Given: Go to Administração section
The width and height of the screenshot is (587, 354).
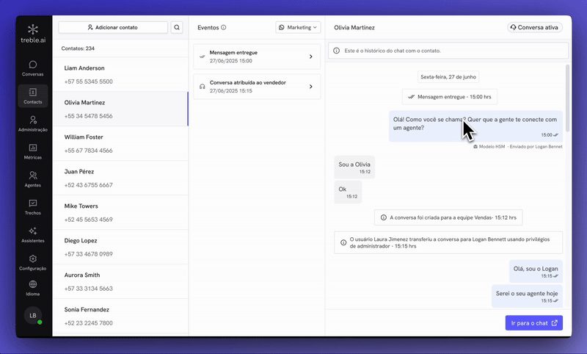Looking at the screenshot, I should [33, 123].
